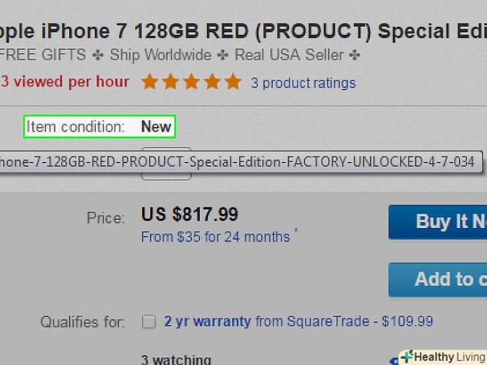Open the '2 yr warranty' link
This screenshot has height=365, width=487.
point(207,322)
